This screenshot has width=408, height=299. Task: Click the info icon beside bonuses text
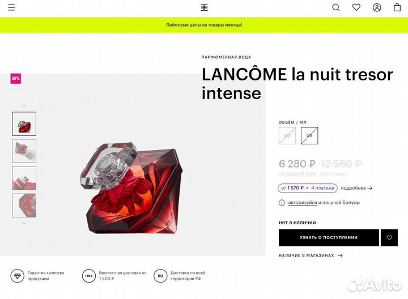(282, 203)
